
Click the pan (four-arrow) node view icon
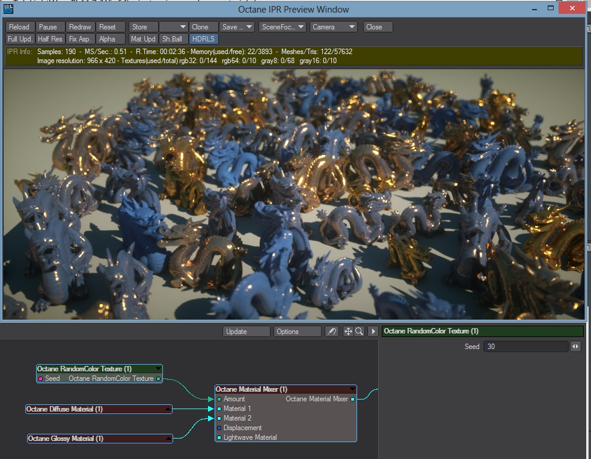pyautogui.click(x=348, y=332)
